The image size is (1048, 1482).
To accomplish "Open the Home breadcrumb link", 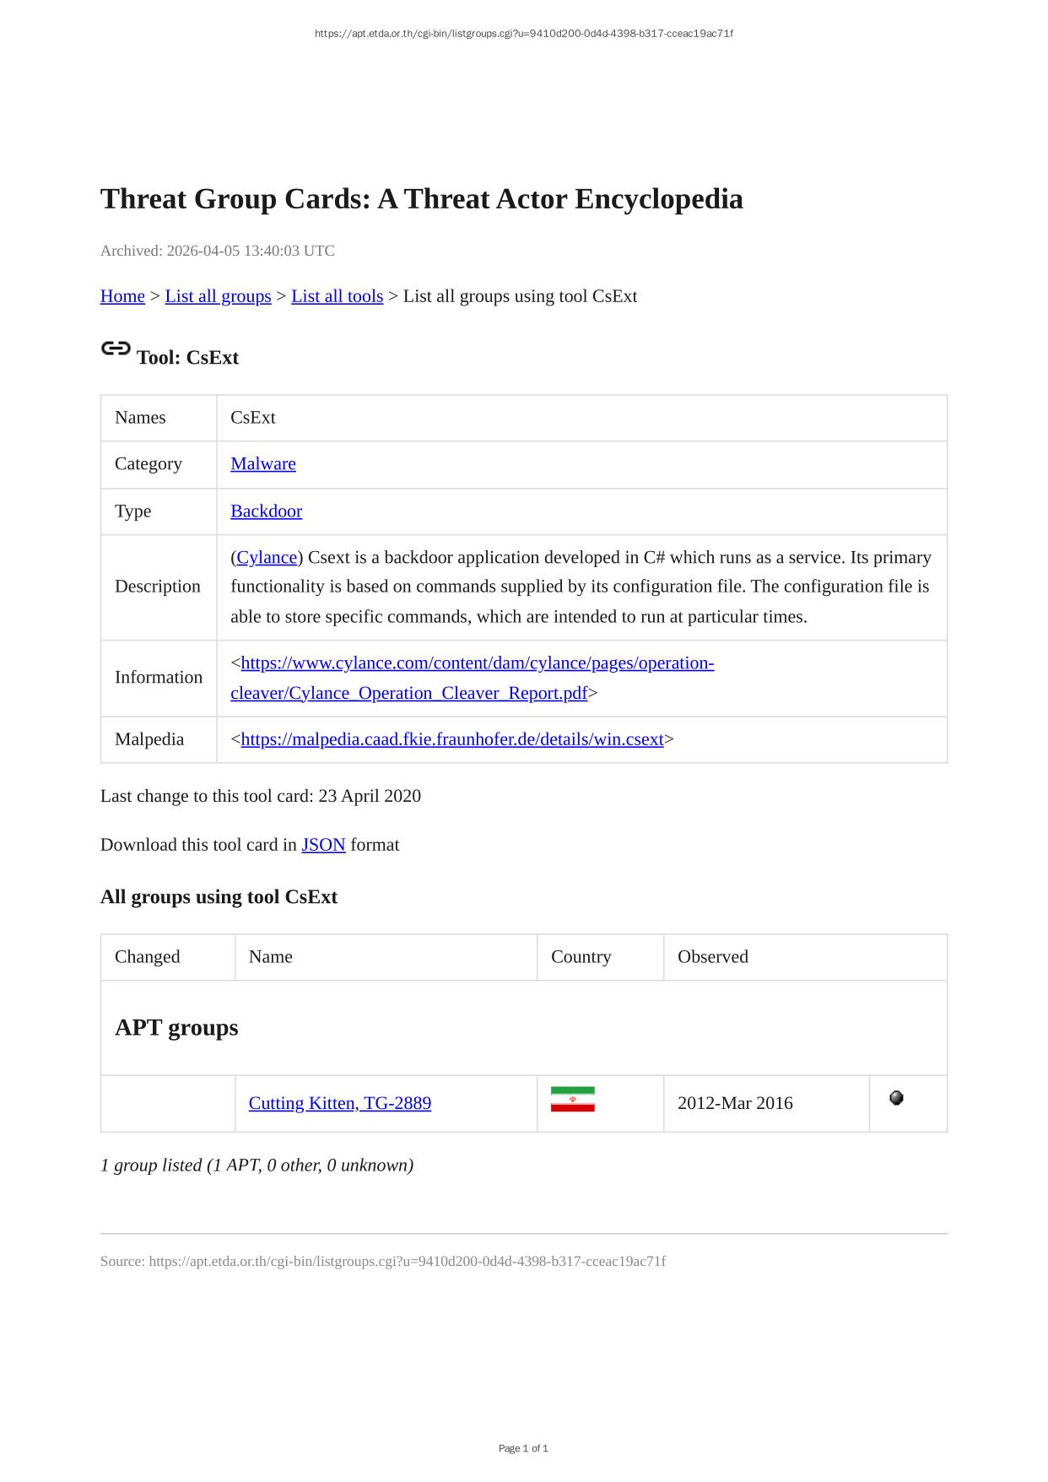I will coord(122,296).
